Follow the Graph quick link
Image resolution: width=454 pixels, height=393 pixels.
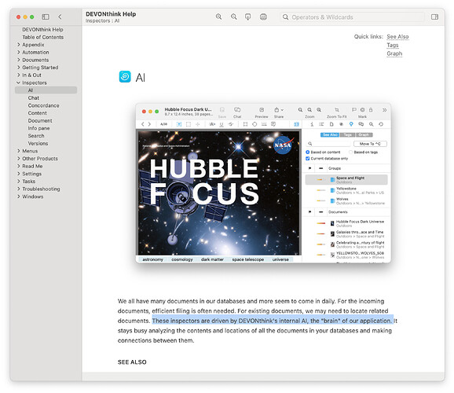tap(394, 53)
